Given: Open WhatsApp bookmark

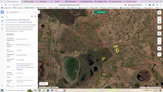Looking at the screenshot, I should click(x=104, y=8).
